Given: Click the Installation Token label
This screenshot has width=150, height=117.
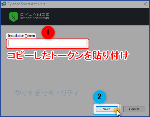Looking at the screenshot, I should point(22,36).
